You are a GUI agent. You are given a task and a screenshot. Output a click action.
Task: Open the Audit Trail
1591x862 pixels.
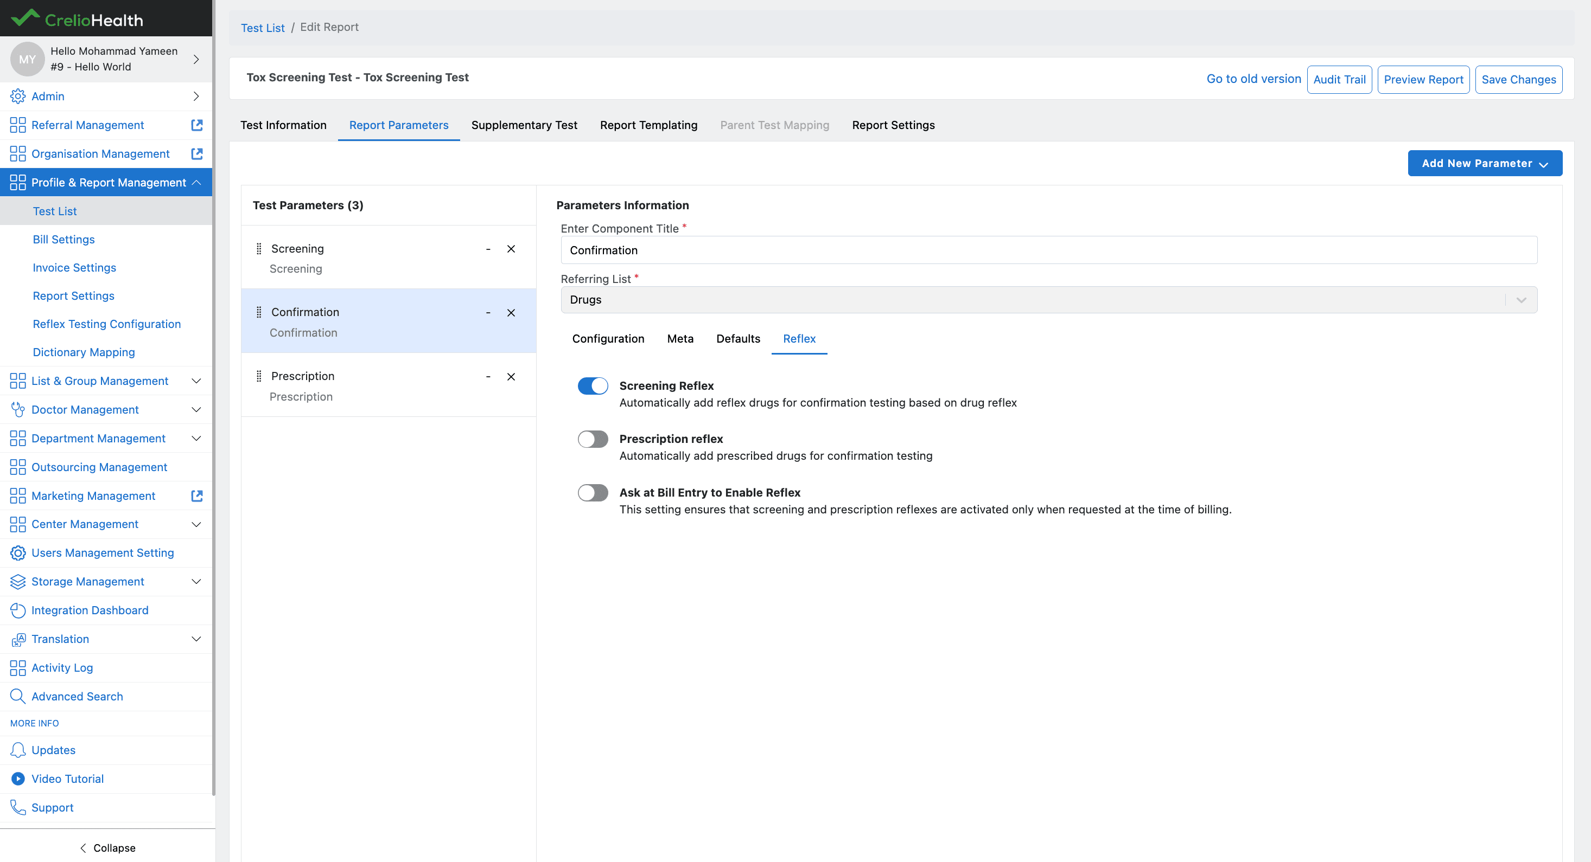(x=1339, y=80)
